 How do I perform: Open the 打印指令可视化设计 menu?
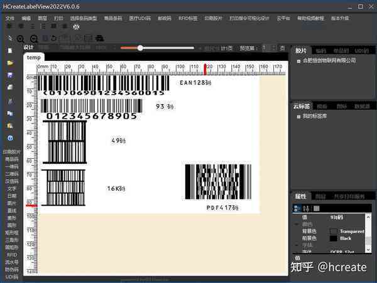[249, 18]
